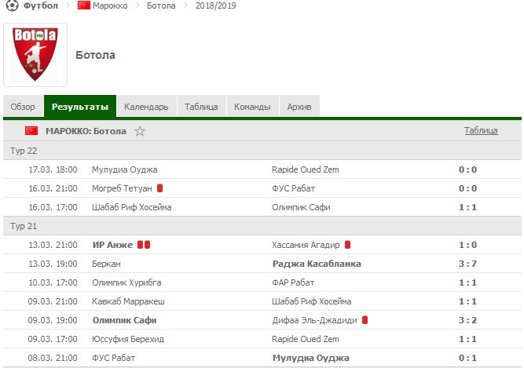Screen dimensions: 524x368
Task: Switch to the Календарь tab
Action: (x=146, y=107)
